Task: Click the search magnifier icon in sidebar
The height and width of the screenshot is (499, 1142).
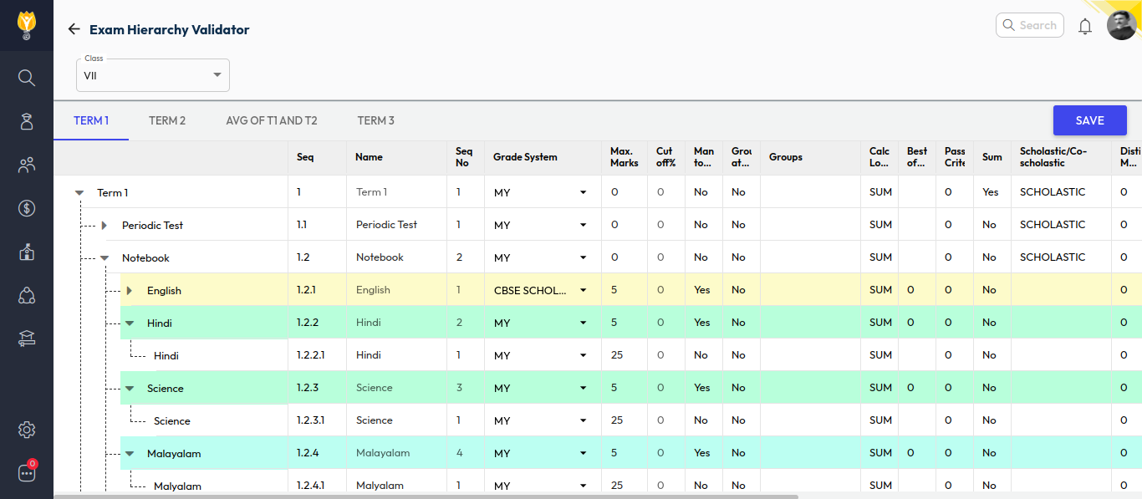Action: pos(27,78)
